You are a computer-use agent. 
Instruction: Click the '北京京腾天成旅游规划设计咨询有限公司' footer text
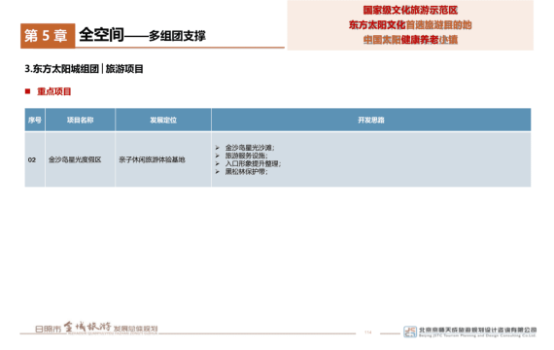coord(477,330)
